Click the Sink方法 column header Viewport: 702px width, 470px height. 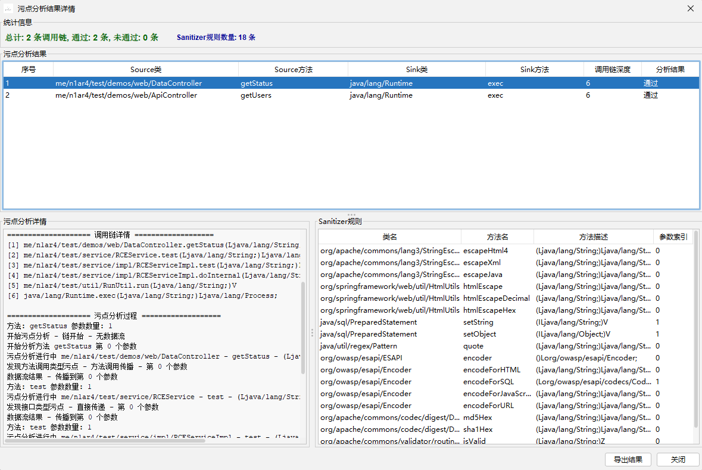(534, 70)
